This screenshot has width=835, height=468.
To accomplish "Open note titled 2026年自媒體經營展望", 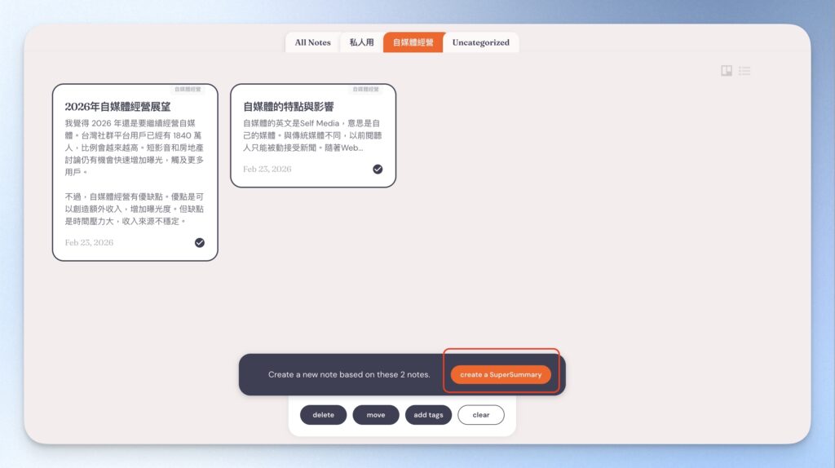I will point(117,107).
